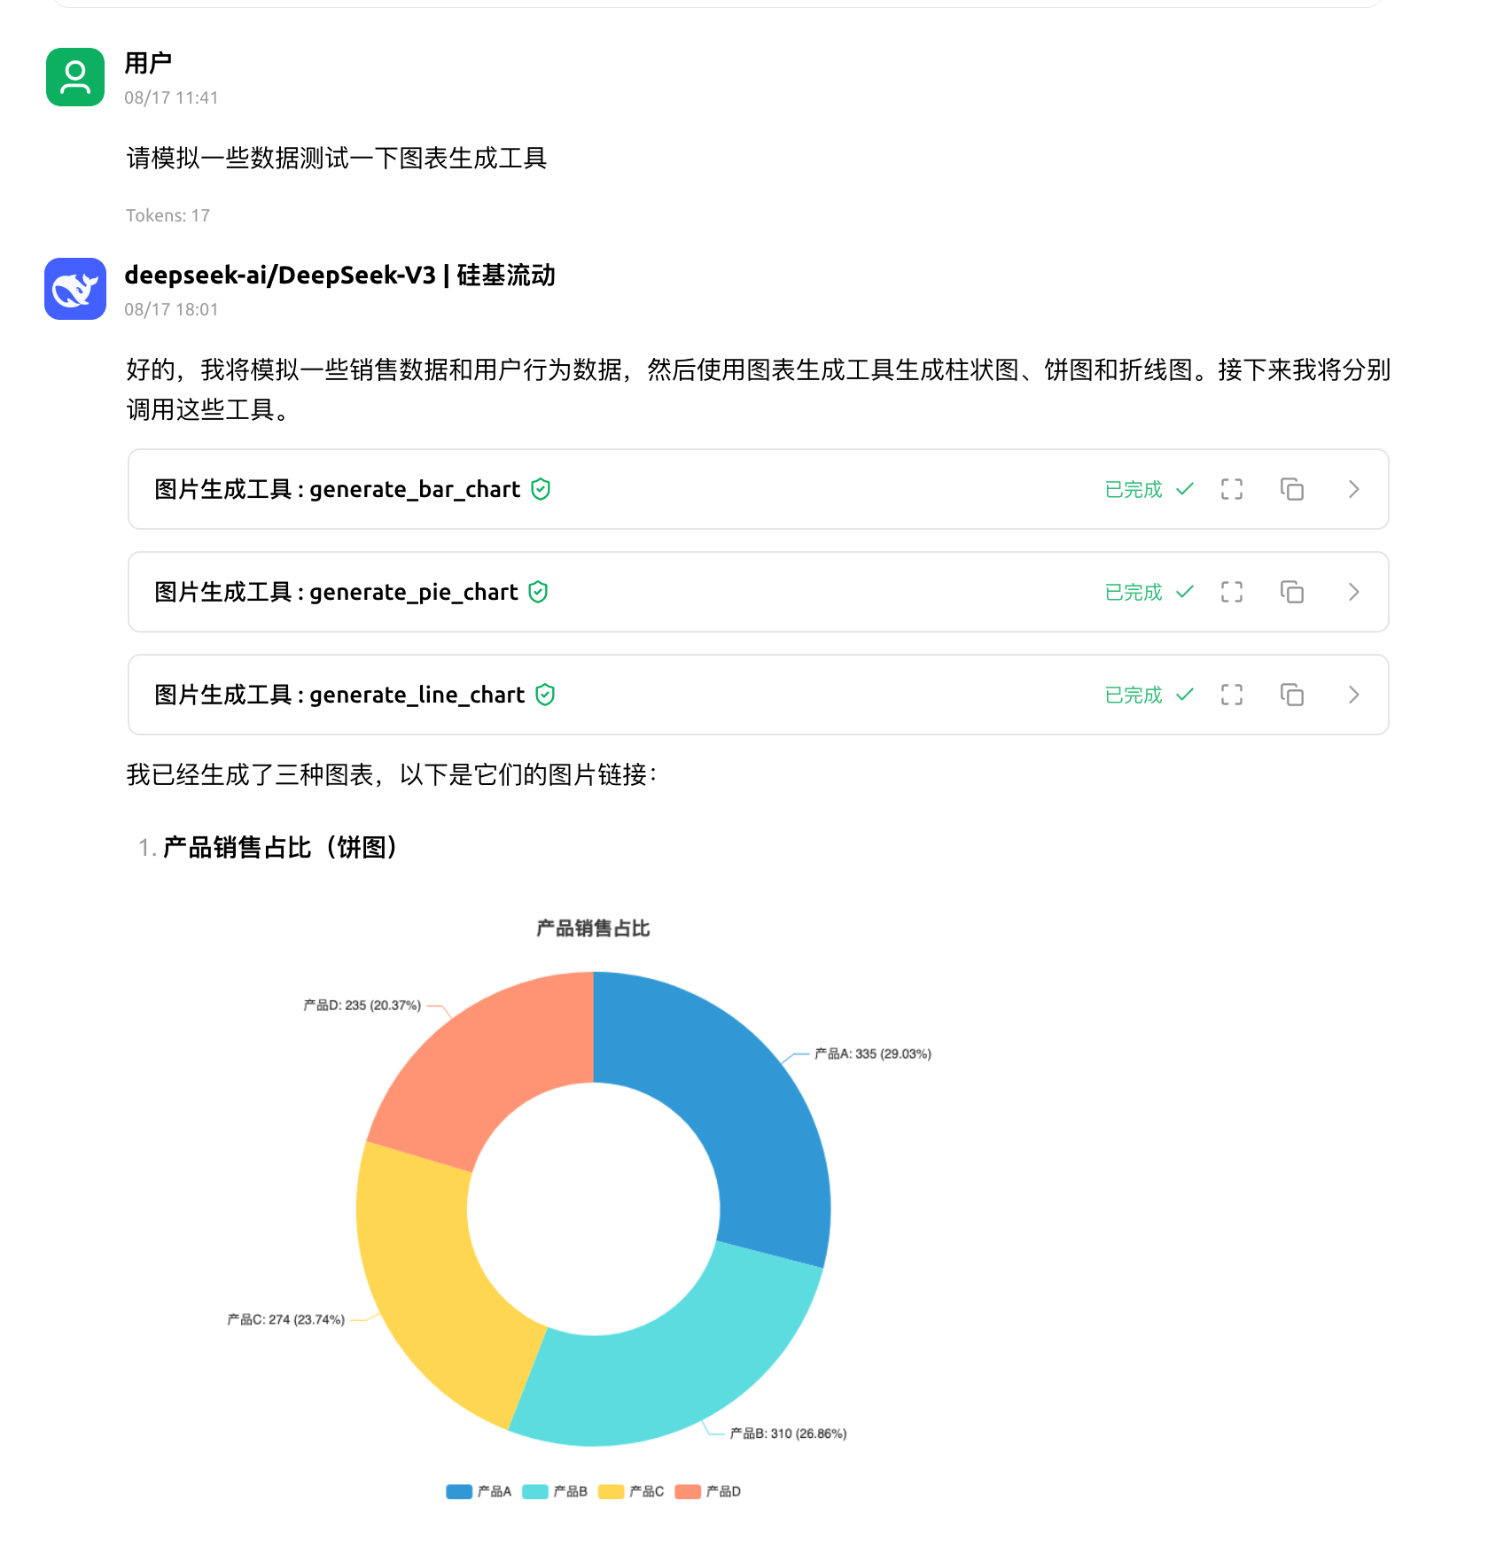Click the 产品D legend color swatch
The width and height of the screenshot is (1496, 1554).
click(688, 1491)
